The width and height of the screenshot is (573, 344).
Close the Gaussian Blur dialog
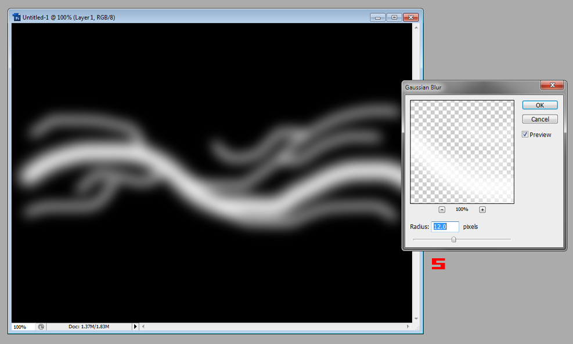[x=552, y=85]
